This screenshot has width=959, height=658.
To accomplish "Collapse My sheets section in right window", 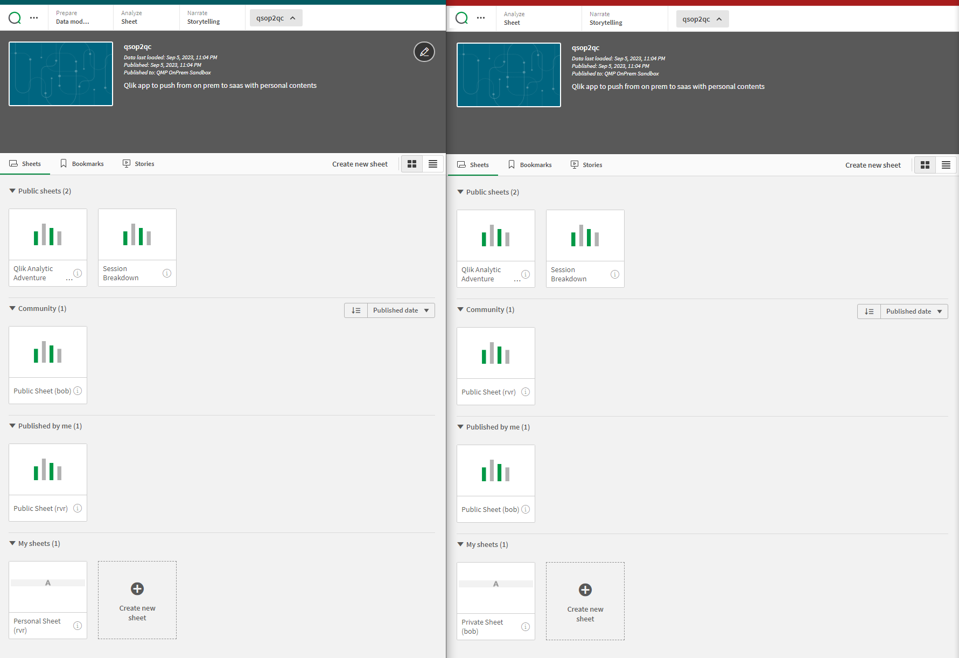I will [460, 544].
